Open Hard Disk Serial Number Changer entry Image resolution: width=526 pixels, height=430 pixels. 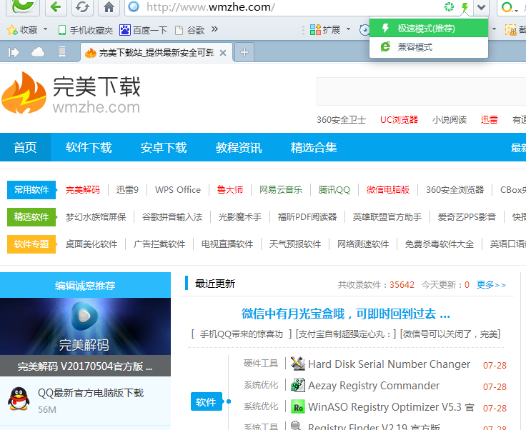(389, 364)
